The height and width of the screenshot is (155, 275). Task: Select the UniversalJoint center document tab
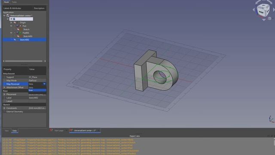(85, 130)
